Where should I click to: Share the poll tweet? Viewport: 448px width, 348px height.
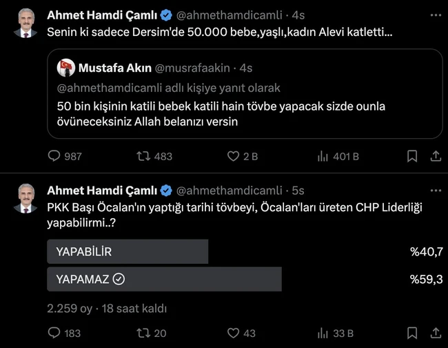pos(435,333)
